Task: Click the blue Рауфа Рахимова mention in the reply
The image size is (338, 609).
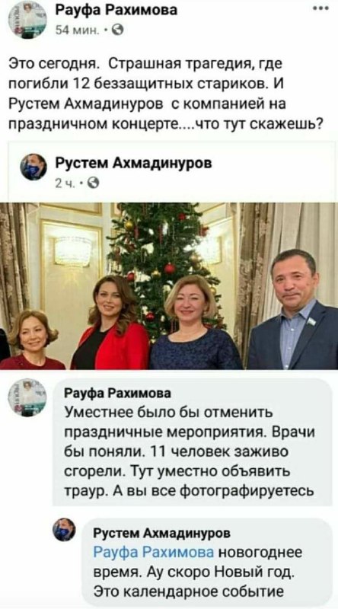Action: coord(155,553)
